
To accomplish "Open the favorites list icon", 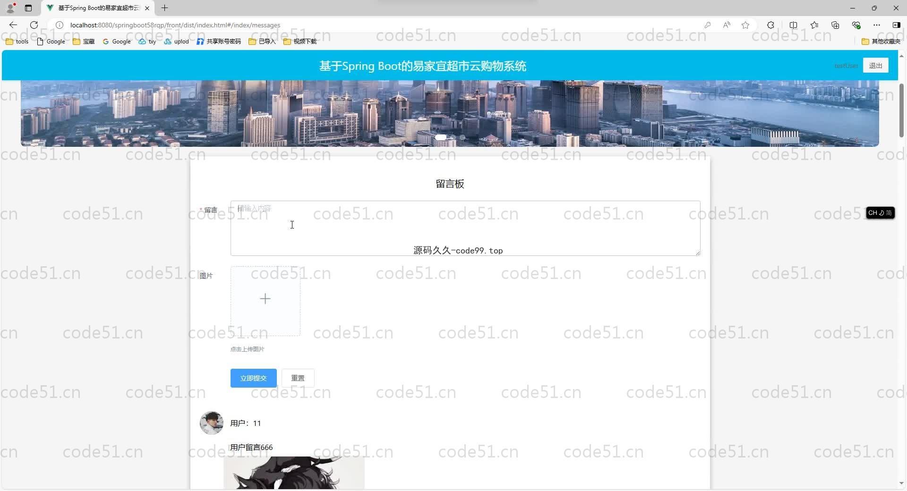I will pyautogui.click(x=814, y=25).
